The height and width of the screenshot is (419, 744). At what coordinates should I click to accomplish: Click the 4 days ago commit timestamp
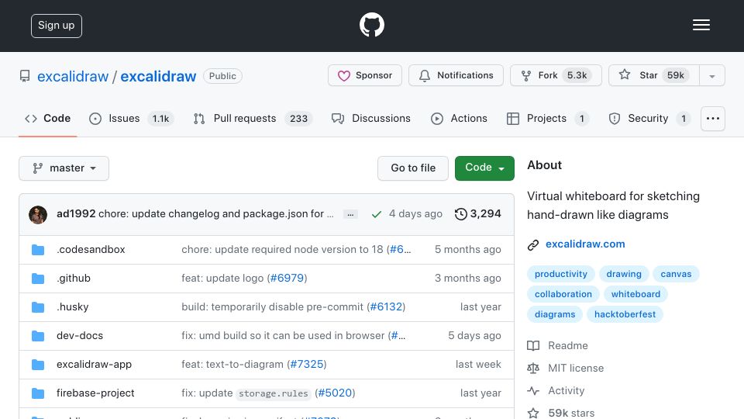415,214
